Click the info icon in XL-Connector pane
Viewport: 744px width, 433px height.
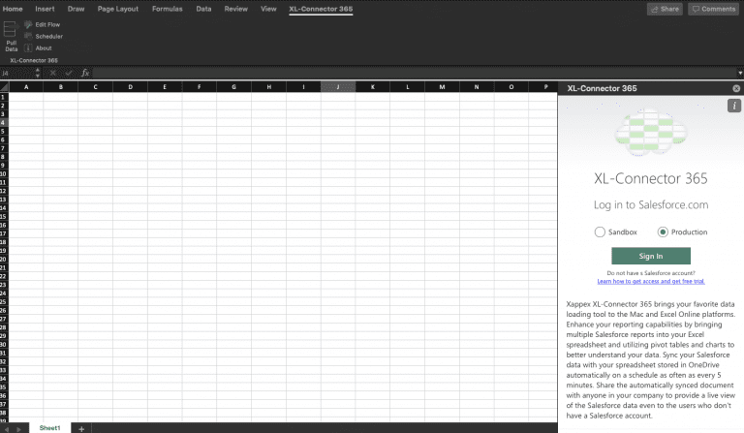point(733,106)
